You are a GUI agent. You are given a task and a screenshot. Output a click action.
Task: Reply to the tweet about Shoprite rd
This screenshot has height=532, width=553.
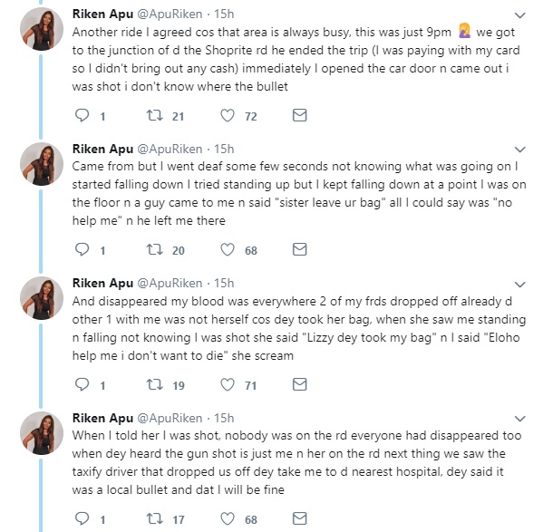tap(82, 116)
